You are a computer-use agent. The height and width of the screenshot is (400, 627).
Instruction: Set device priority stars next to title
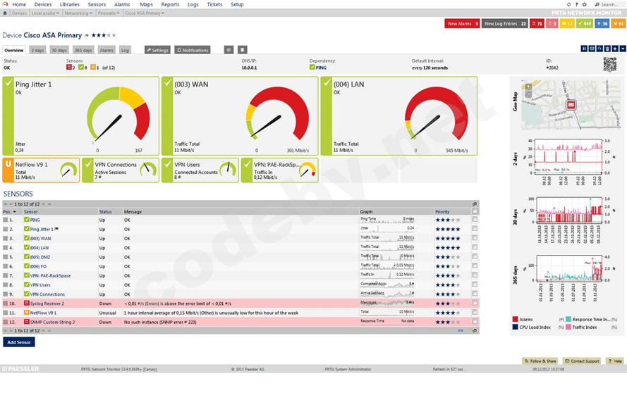point(104,35)
